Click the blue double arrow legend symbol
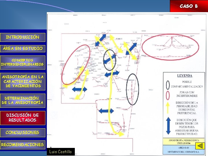The height and width of the screenshot is (156, 208). (168, 126)
